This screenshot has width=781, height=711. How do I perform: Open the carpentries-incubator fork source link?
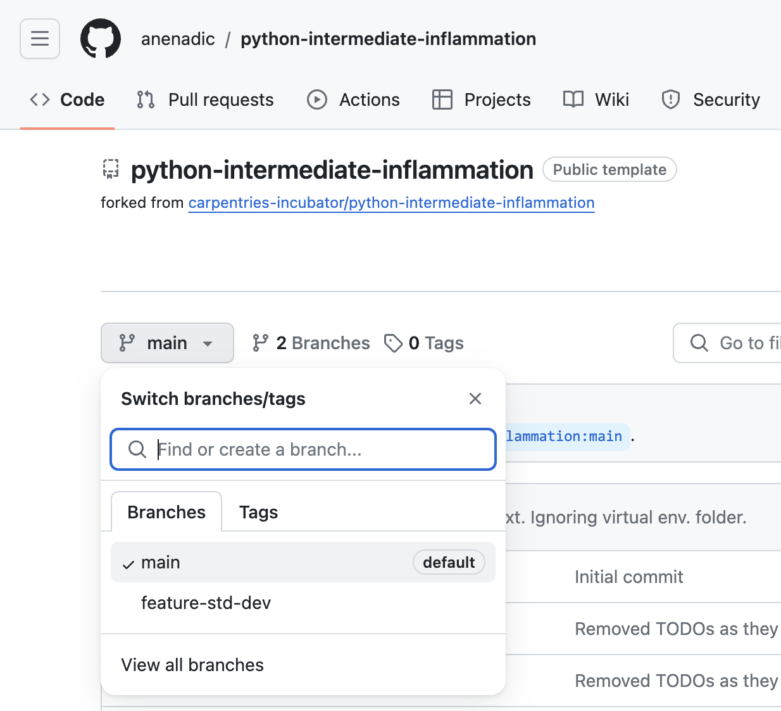click(391, 203)
